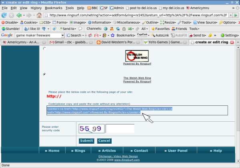Click post to del.icio.us bookmark

click(x=141, y=8)
